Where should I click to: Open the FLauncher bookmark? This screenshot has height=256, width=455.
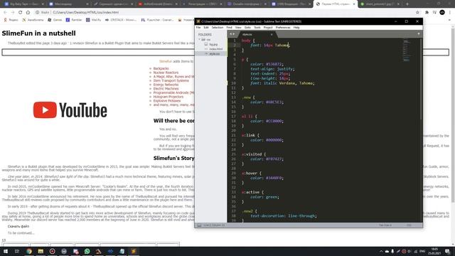point(157,20)
